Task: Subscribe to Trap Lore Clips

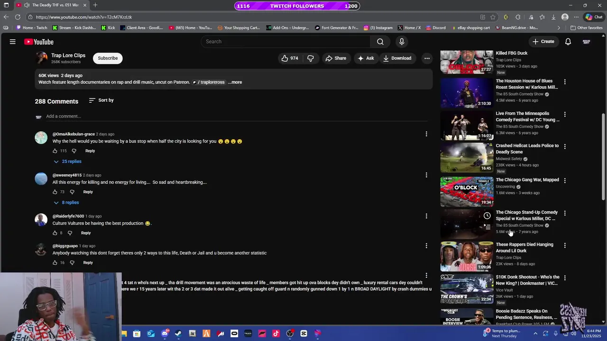Action: click(x=108, y=58)
